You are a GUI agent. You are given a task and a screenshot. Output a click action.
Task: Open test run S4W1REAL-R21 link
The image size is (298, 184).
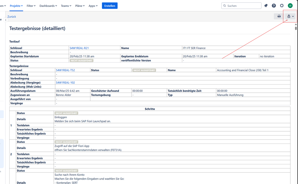point(79,48)
